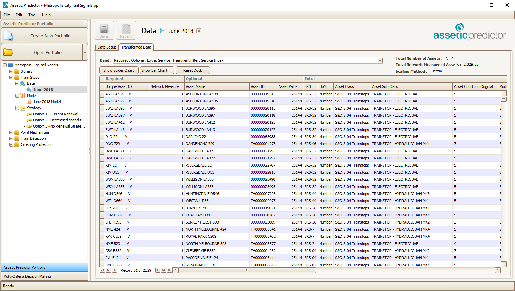Open the Band dropdown list
The image size is (515, 291).
(380, 60)
